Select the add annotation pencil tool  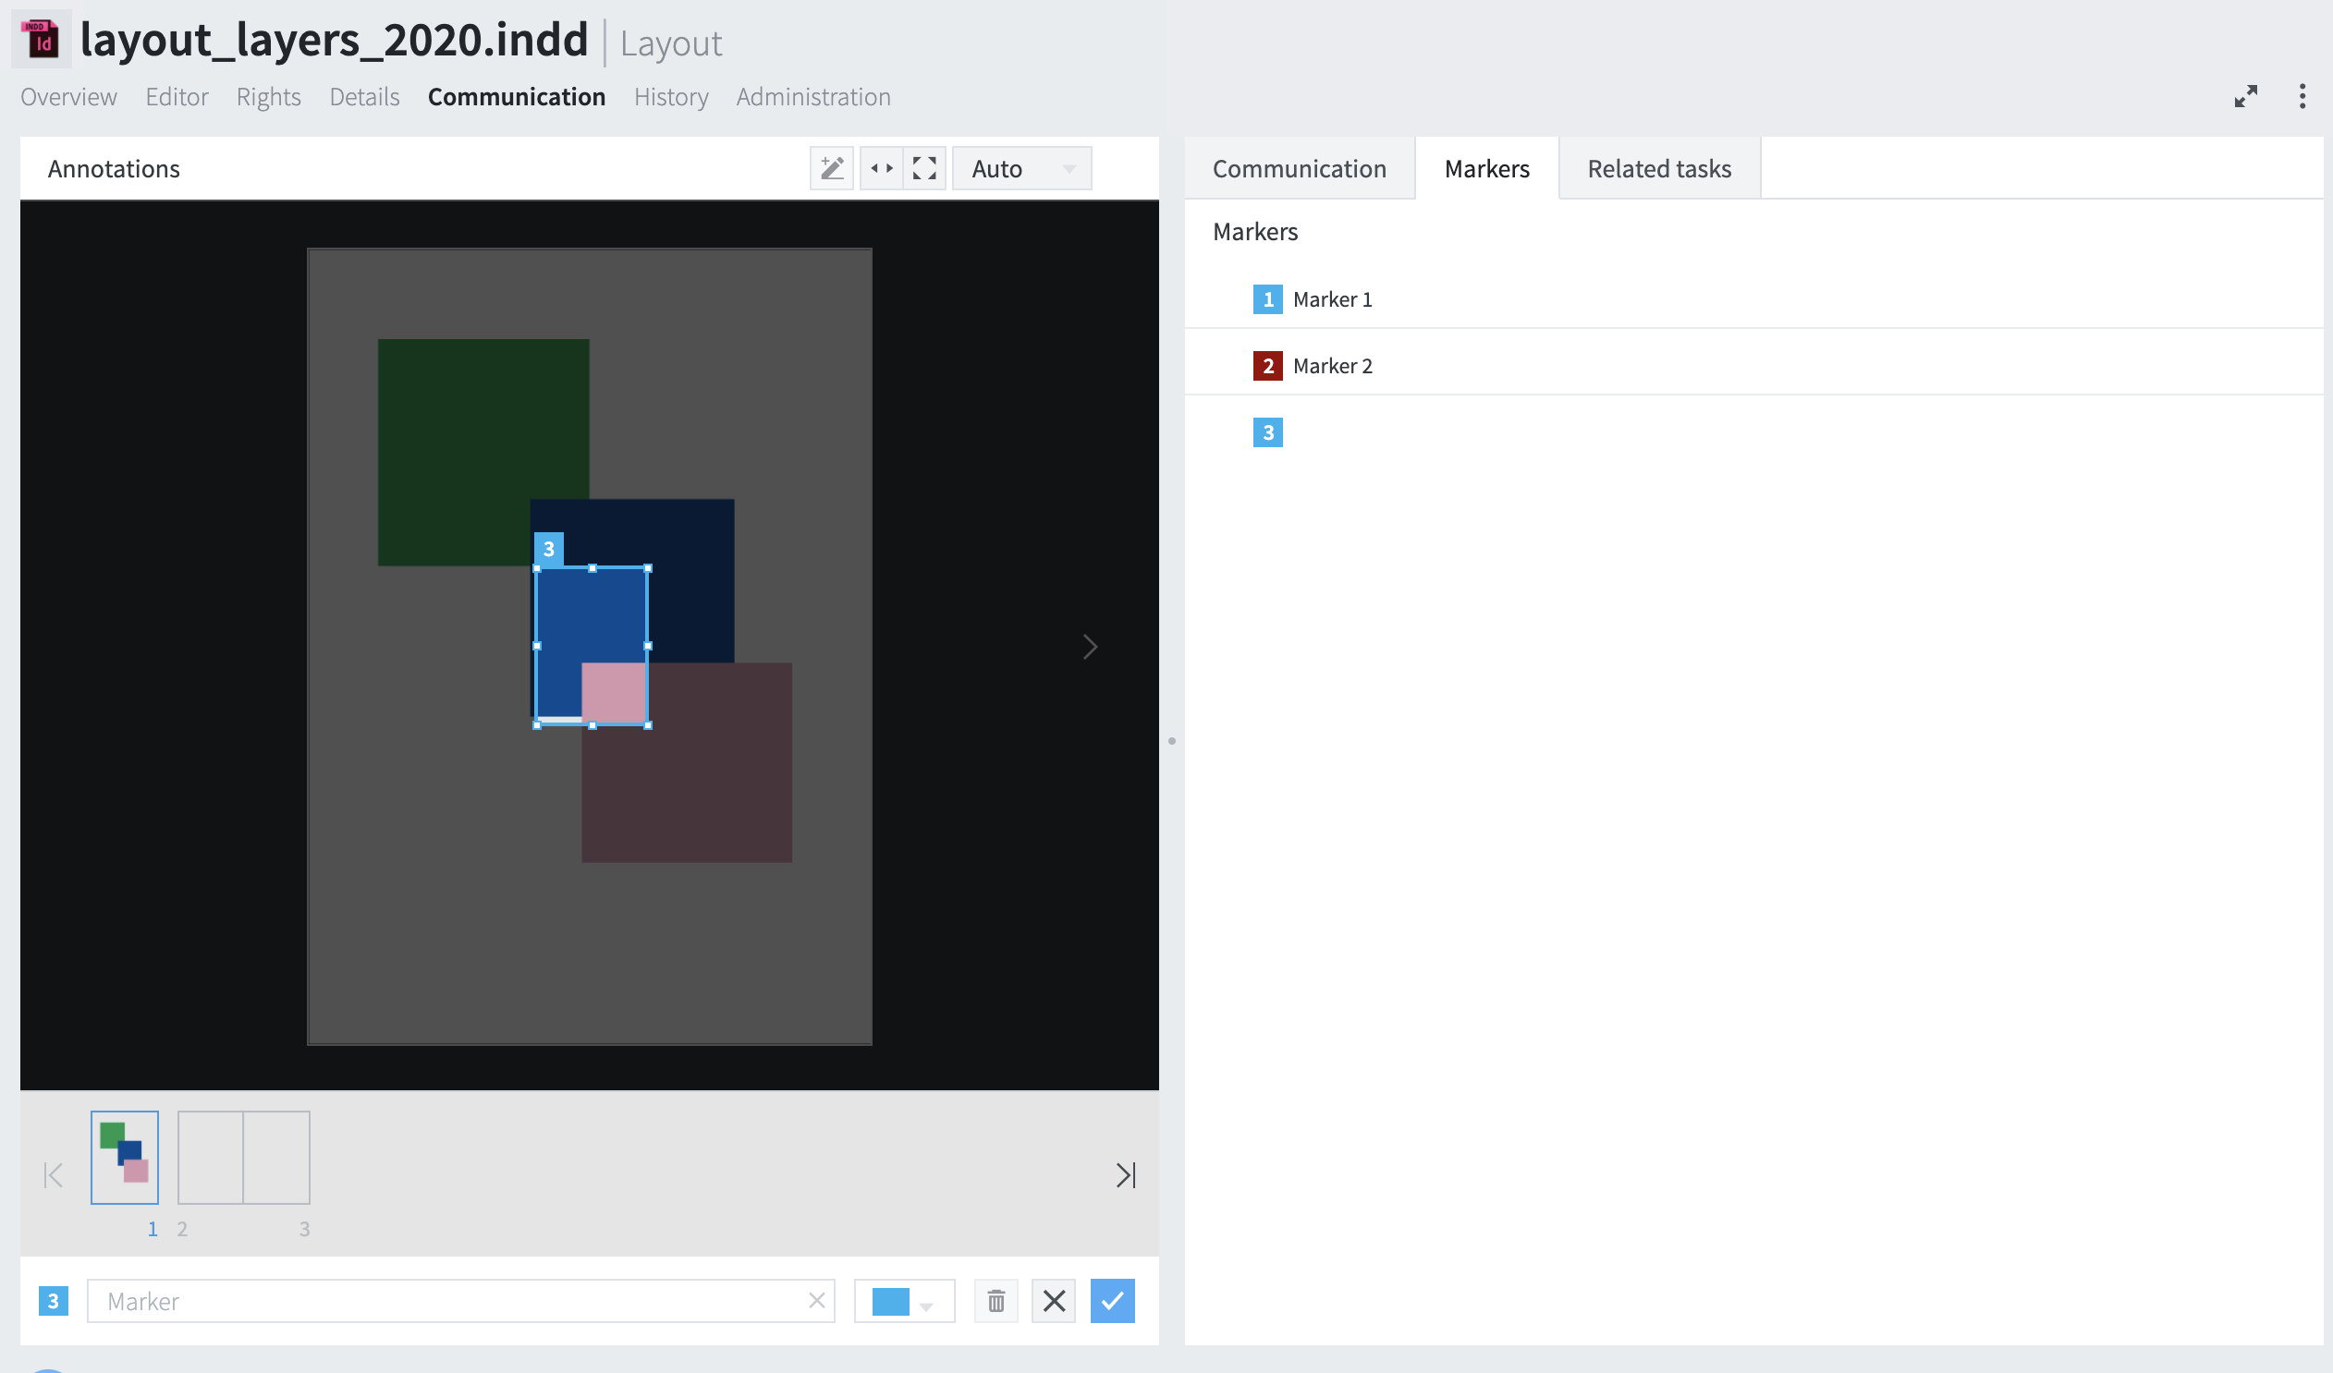tap(830, 167)
